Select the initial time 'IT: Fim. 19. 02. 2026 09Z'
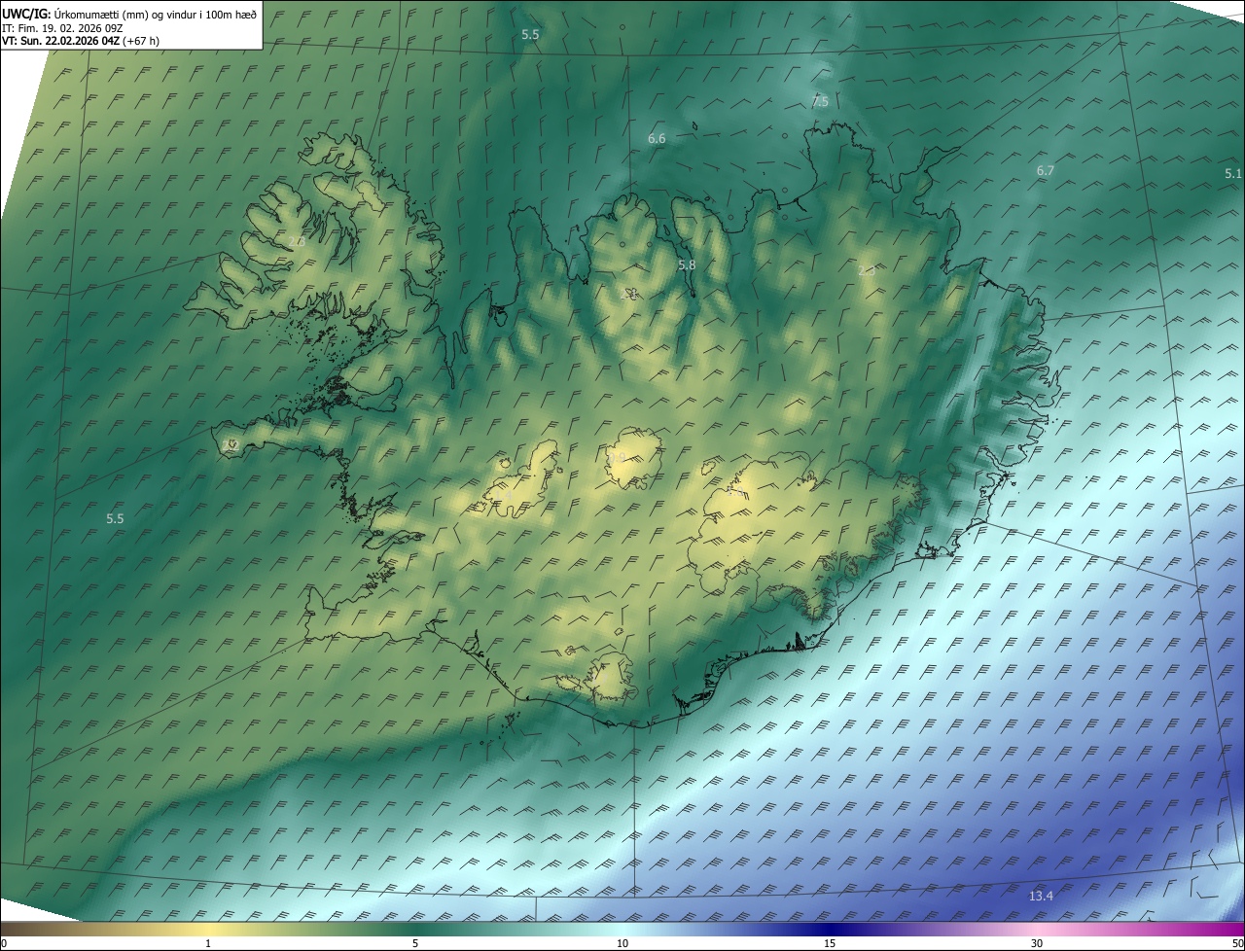The width and height of the screenshot is (1245, 951). coord(62,28)
